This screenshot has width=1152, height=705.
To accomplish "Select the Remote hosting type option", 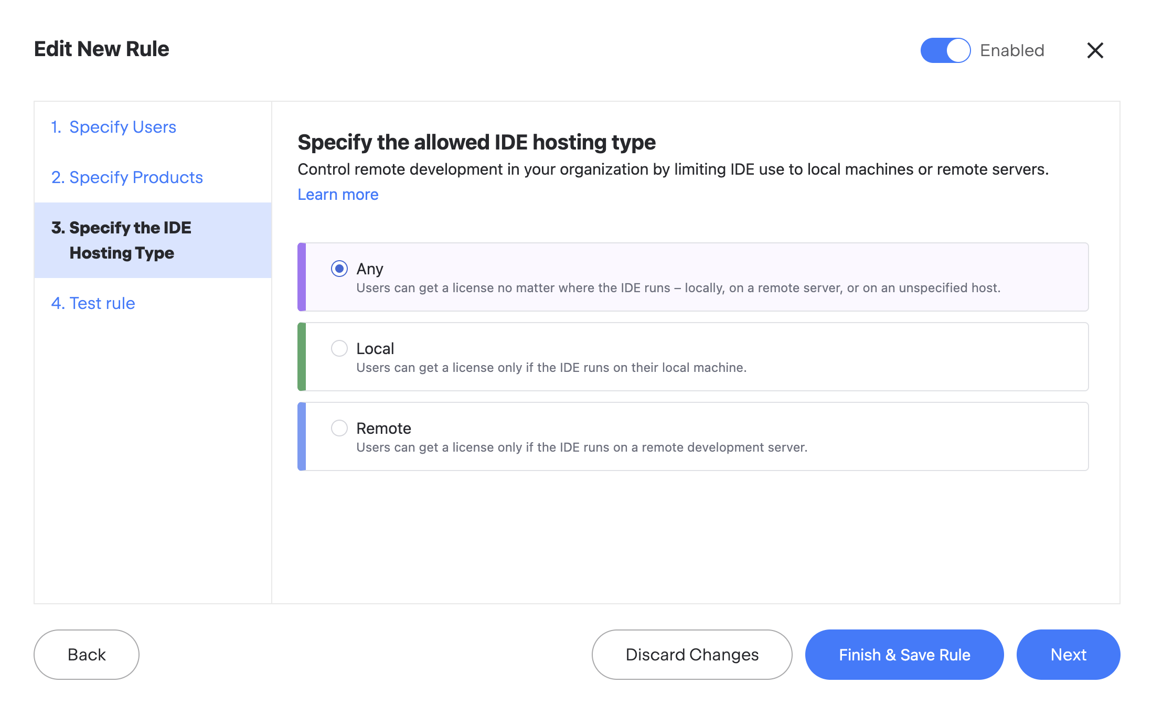I will point(339,428).
